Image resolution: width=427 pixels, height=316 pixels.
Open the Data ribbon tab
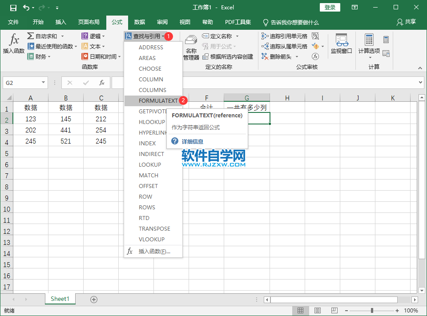pyautogui.click(x=139, y=22)
